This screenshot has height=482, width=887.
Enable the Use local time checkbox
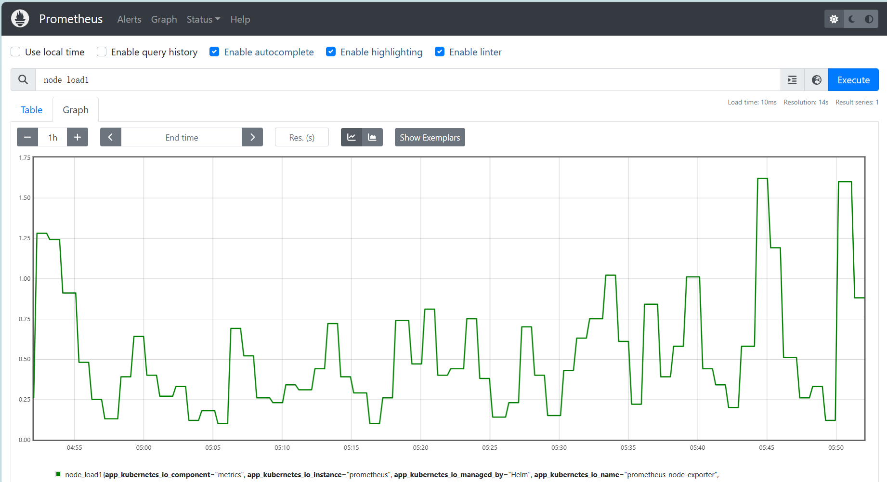point(16,52)
